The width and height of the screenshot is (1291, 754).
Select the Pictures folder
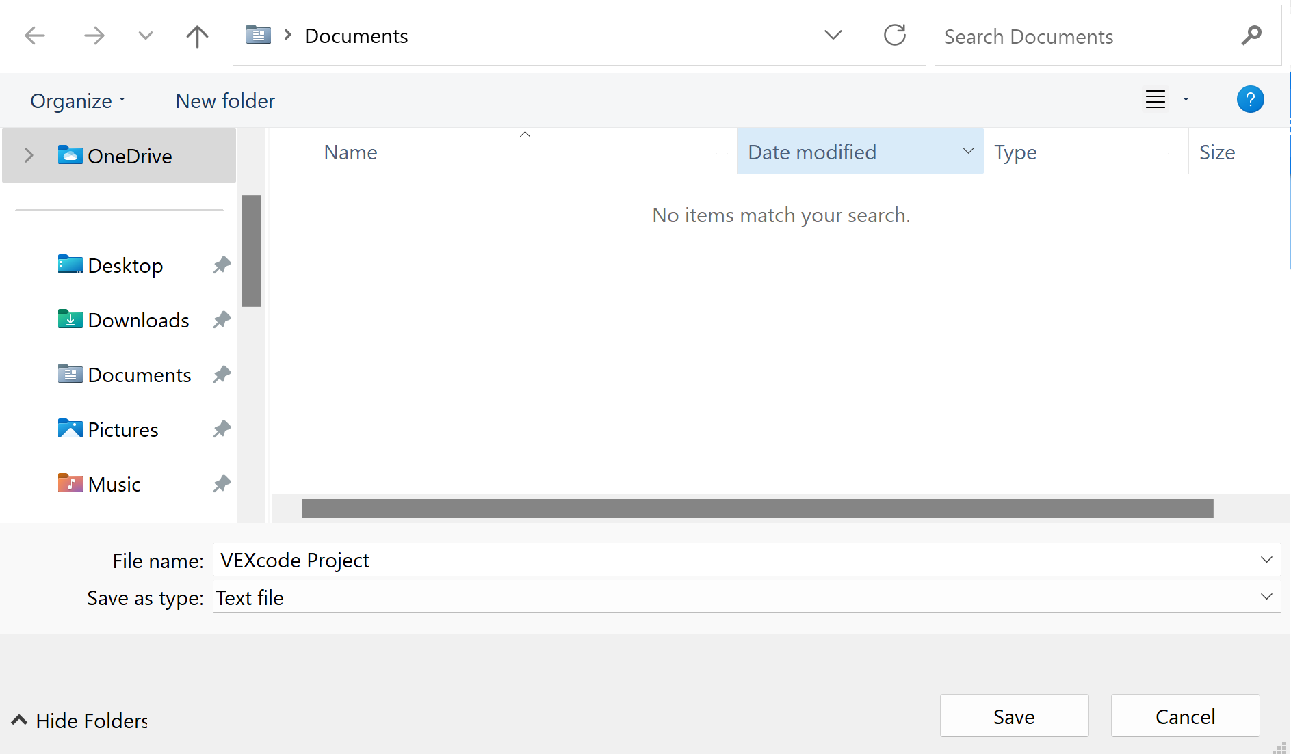pos(123,429)
